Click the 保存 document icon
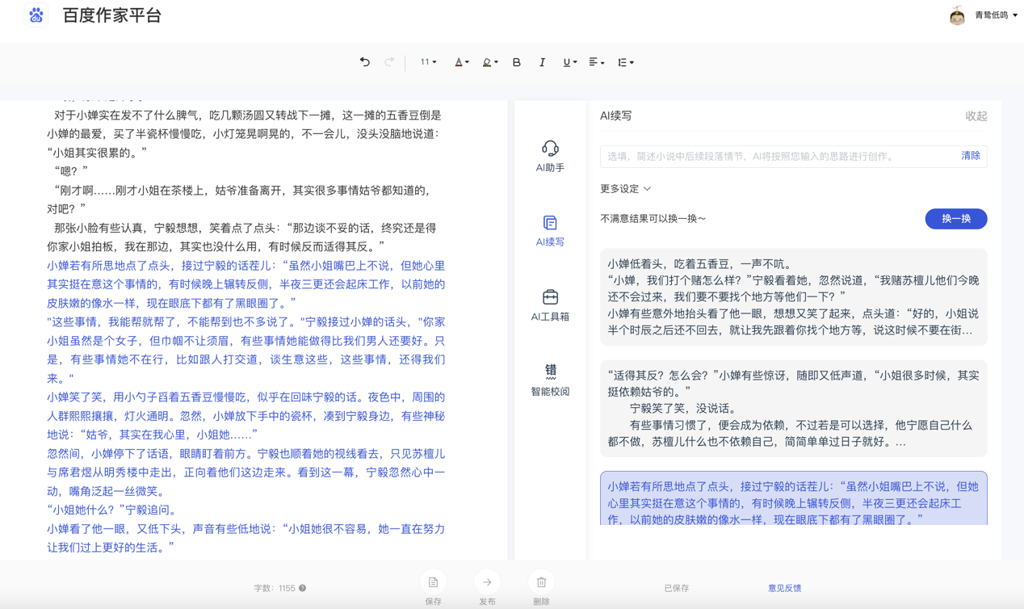 pos(434,582)
